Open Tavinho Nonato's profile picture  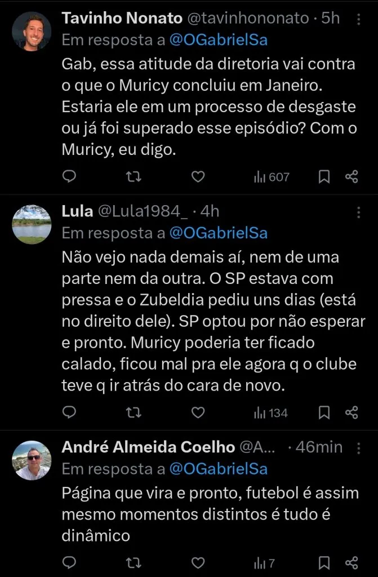pyautogui.click(x=32, y=31)
